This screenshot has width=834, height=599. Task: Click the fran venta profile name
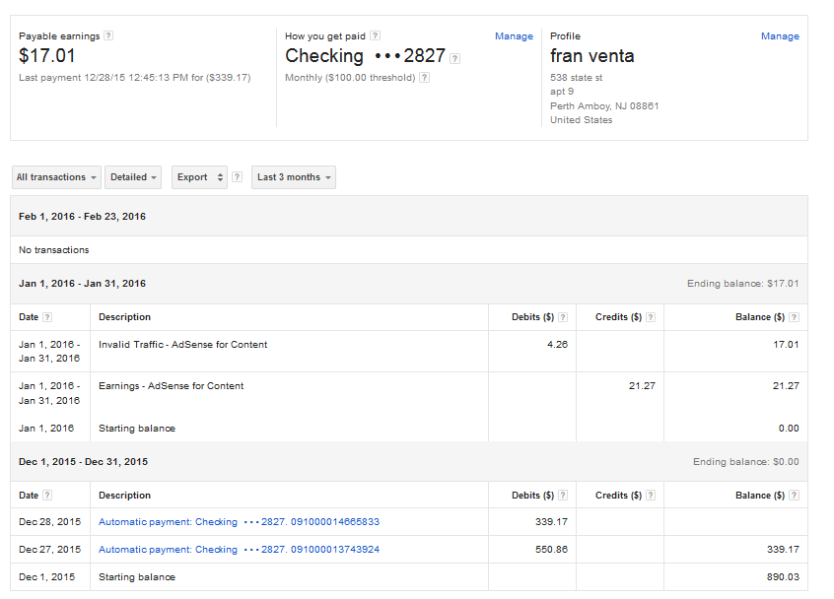click(x=592, y=56)
